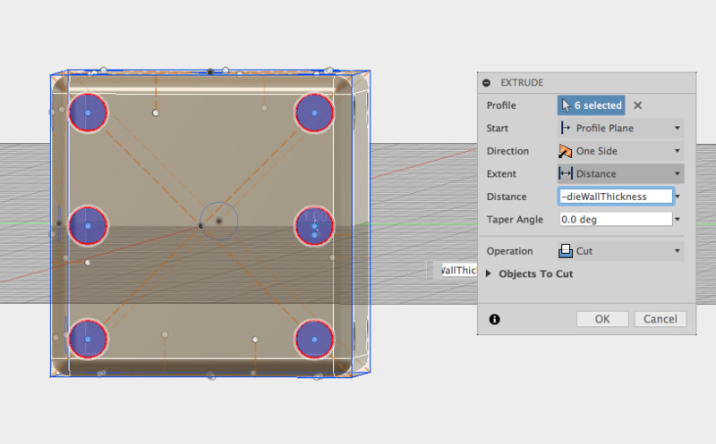This screenshot has height=444, width=716.
Task: Open the Start Profile Plane dropdown
Action: (x=620, y=128)
